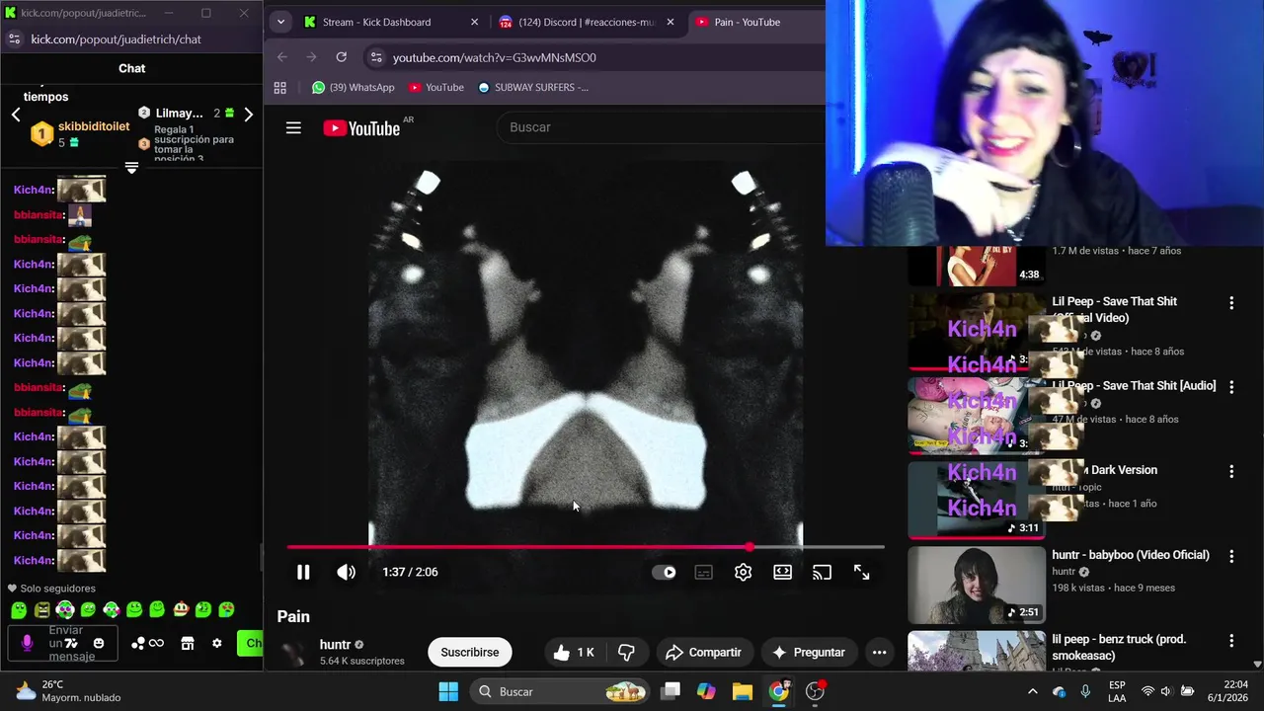Open Chrome apps grid in bookmarks bar
The height and width of the screenshot is (711, 1264).
[280, 87]
